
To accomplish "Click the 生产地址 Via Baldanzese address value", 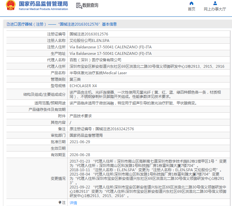I will (111, 53).
